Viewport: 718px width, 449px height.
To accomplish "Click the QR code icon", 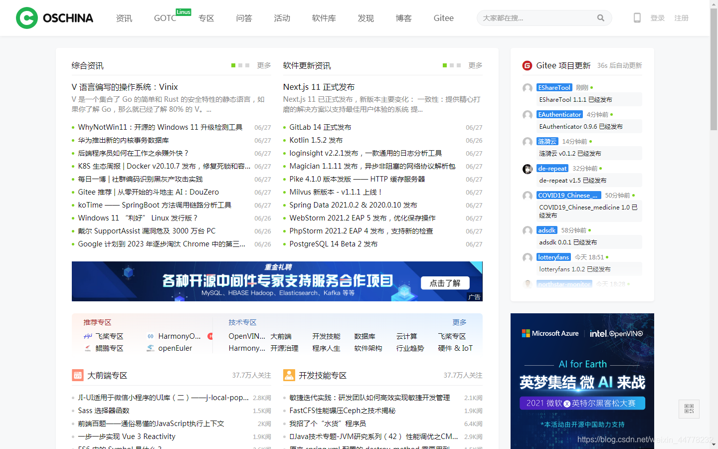I will pos(689,409).
